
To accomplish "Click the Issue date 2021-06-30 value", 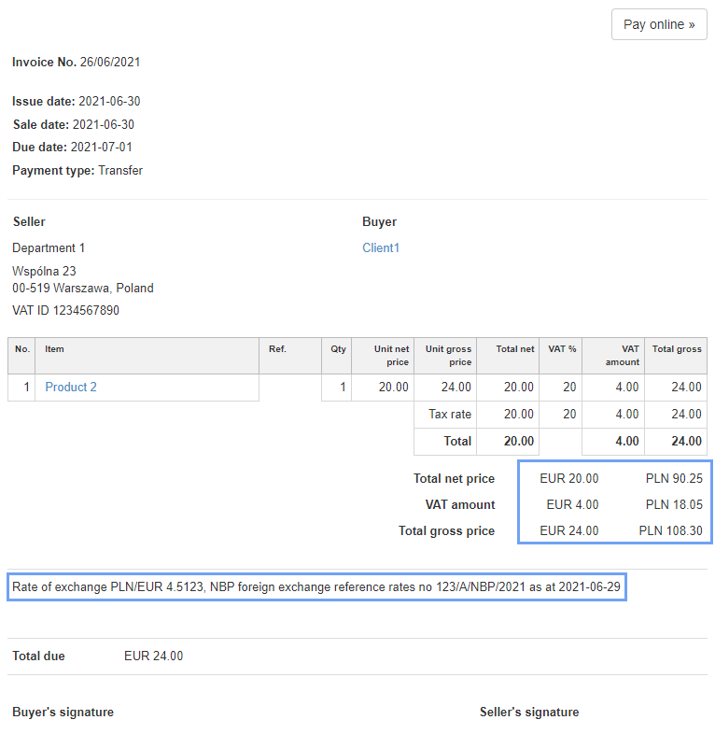I will [109, 101].
